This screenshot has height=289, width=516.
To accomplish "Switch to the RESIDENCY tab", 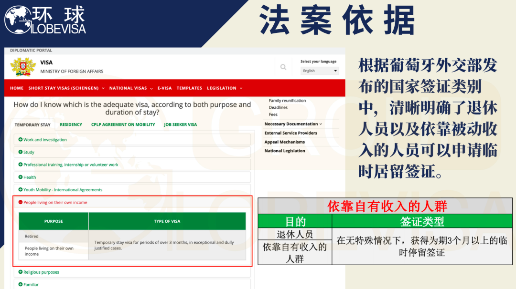I will (71, 124).
